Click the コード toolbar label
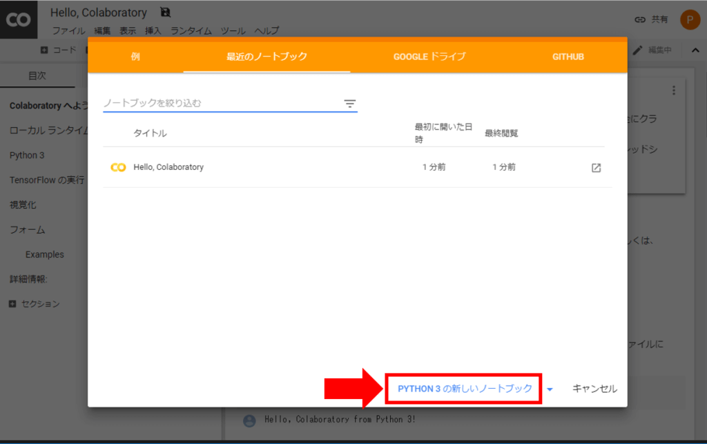 tap(64, 50)
